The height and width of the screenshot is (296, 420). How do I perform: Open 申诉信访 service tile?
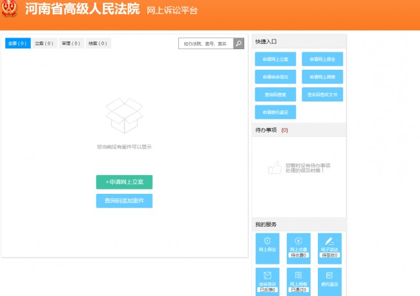coord(268,282)
